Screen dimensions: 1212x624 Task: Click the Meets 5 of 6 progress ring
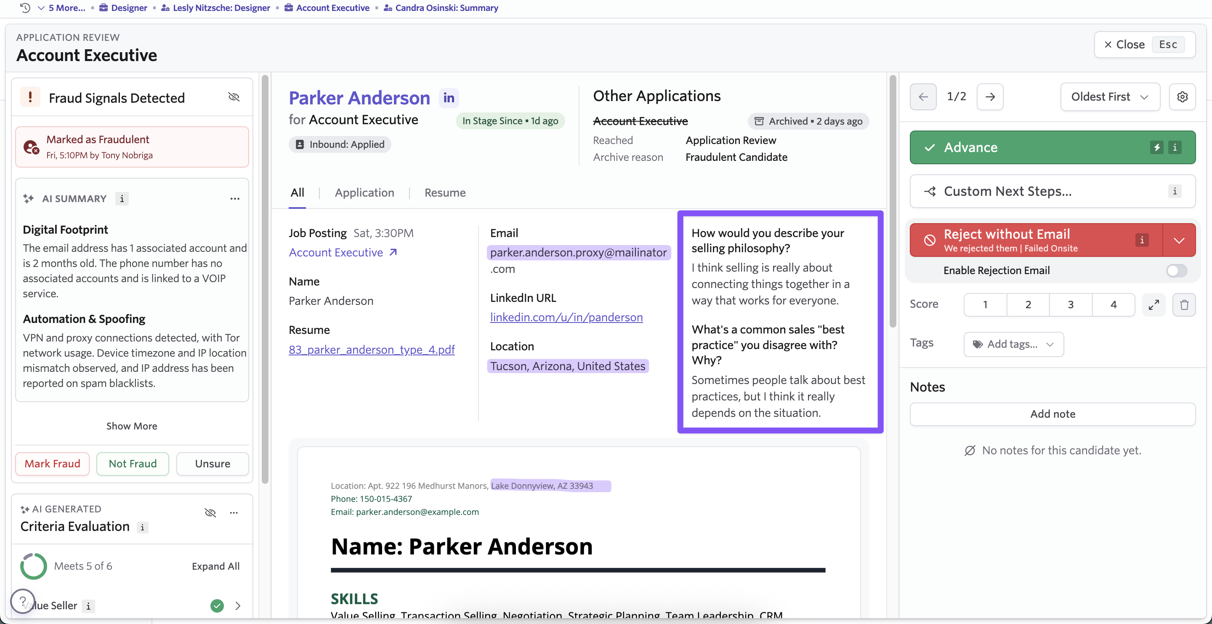click(x=33, y=565)
